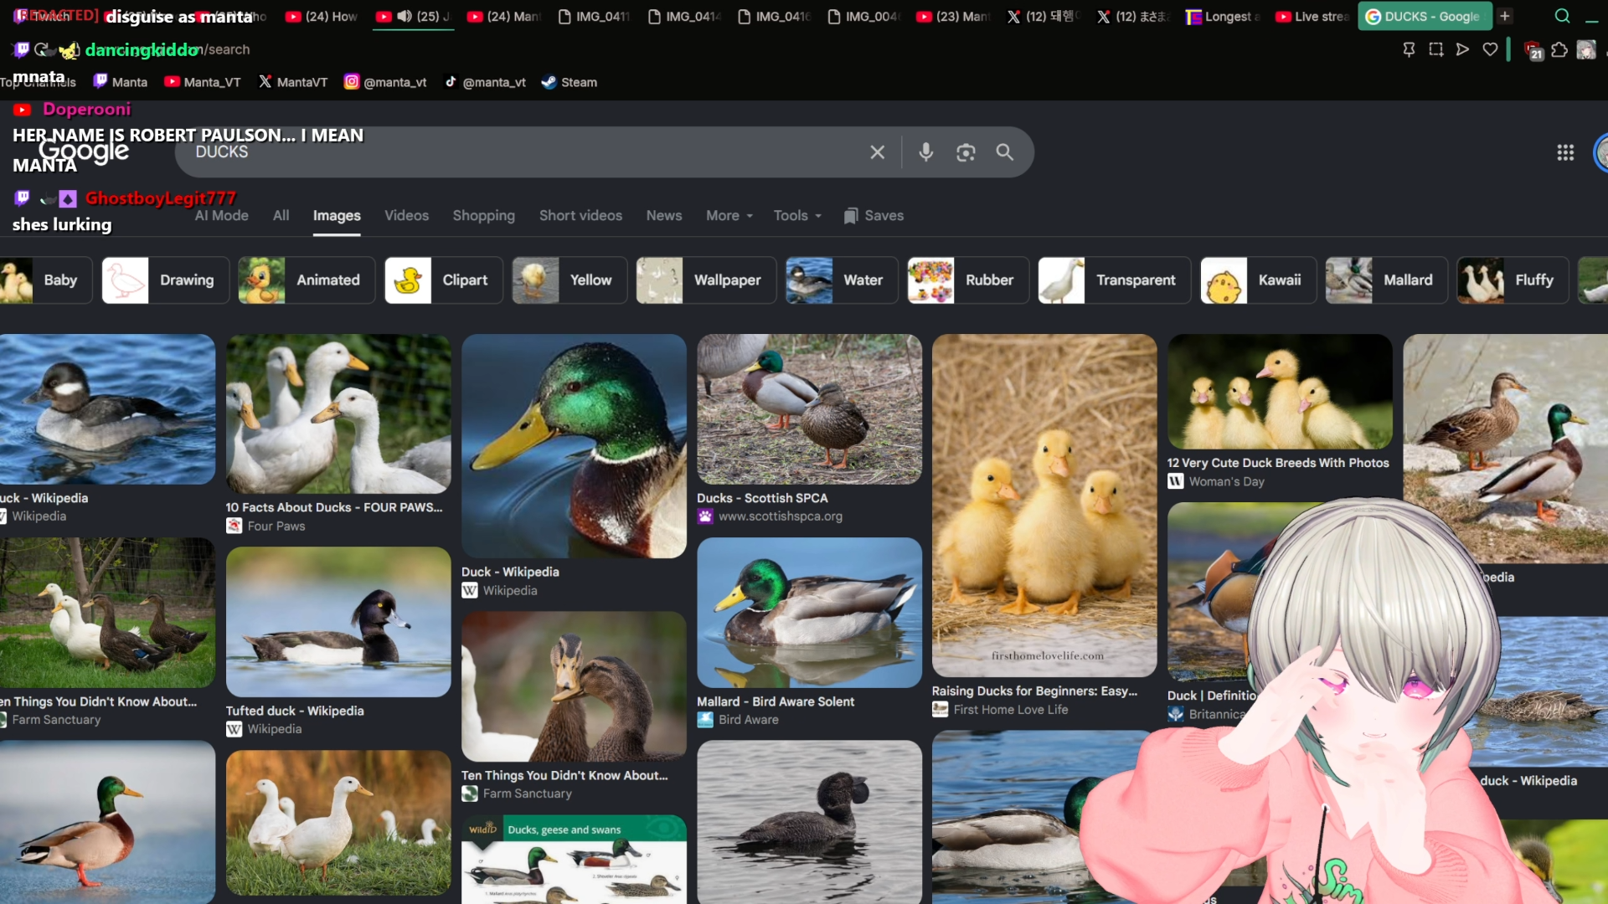
Task: Start voice search with microphone icon
Action: (x=925, y=152)
